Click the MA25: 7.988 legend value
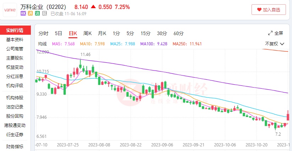Image resolution: width=292 pixels, height=151 pixels. [123, 44]
